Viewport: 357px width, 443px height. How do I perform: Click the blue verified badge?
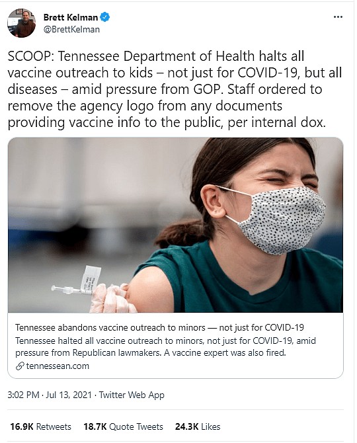point(105,17)
